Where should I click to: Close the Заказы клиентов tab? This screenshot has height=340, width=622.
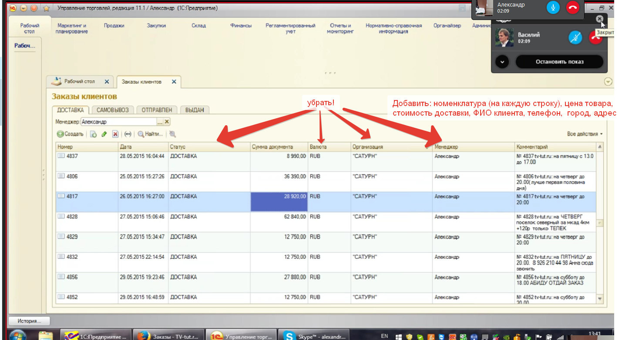[174, 82]
